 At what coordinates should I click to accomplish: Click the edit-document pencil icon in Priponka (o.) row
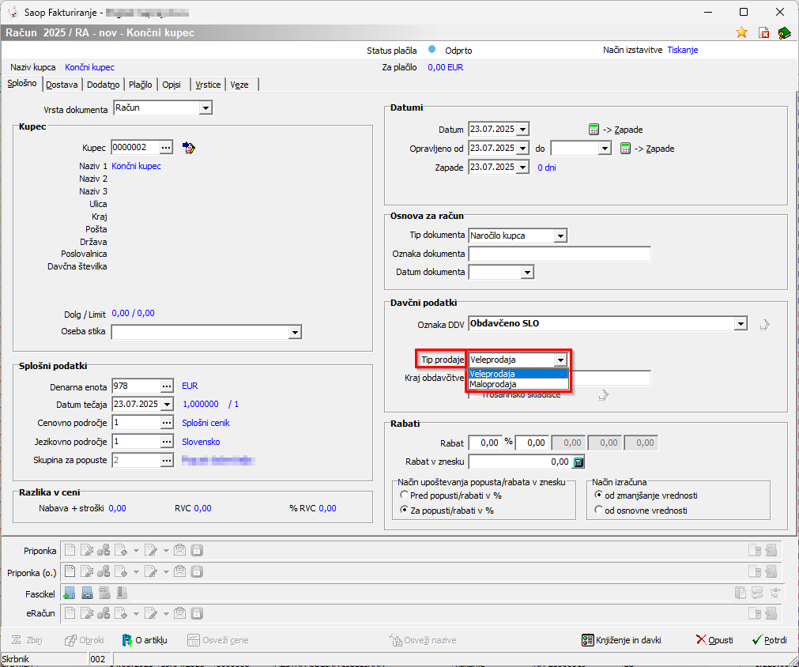[151, 571]
